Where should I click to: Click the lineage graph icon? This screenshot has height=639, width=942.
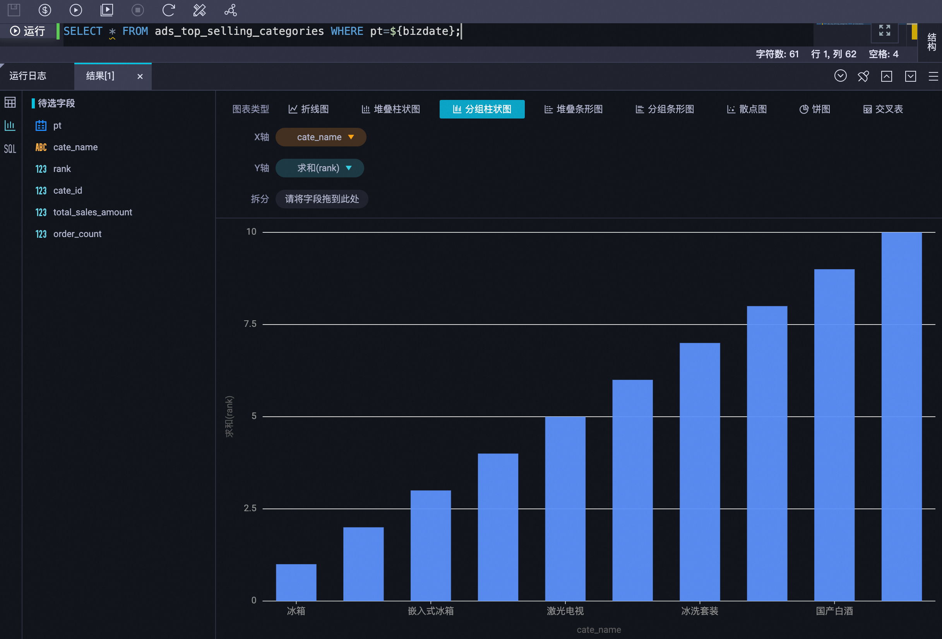tap(231, 10)
